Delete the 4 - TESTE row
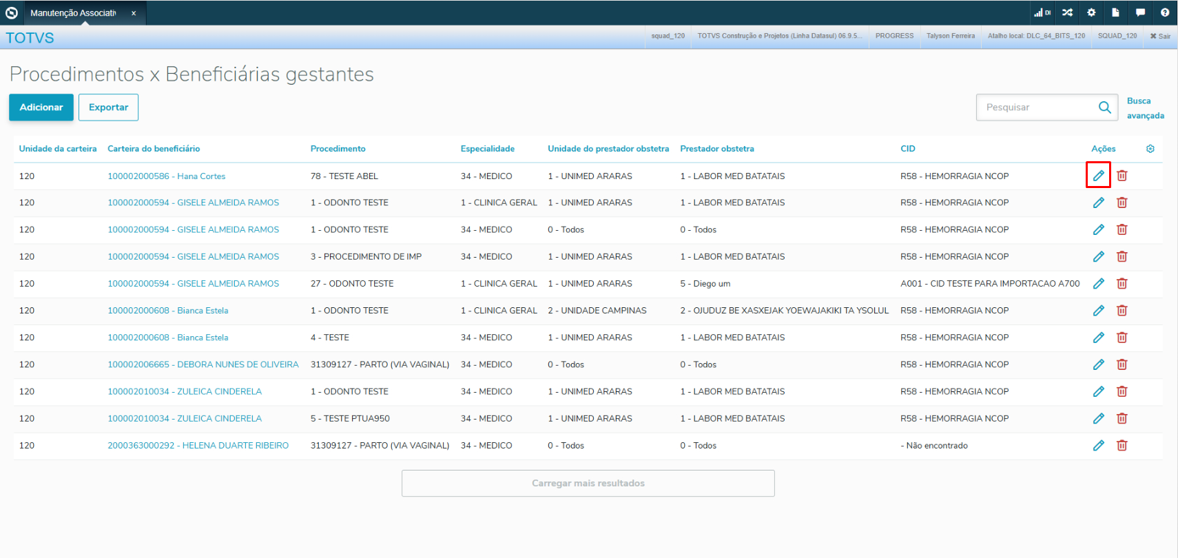 pos(1122,338)
